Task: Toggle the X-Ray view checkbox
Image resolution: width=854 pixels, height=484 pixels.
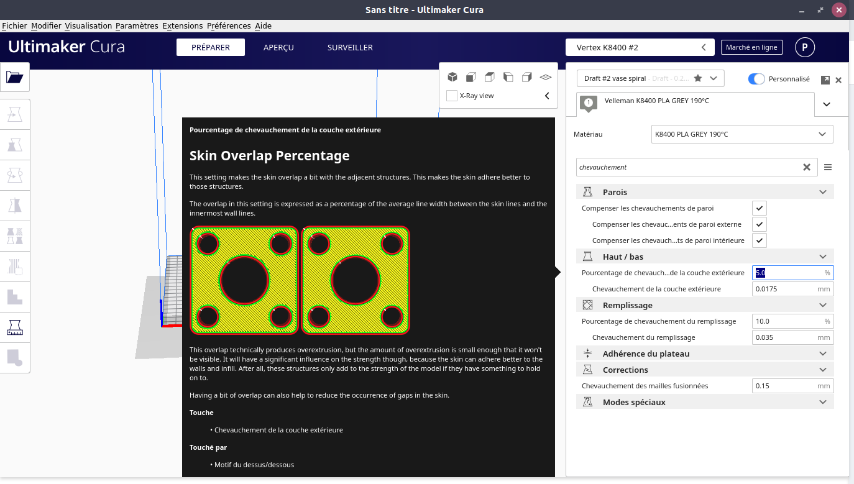Action: pos(452,96)
